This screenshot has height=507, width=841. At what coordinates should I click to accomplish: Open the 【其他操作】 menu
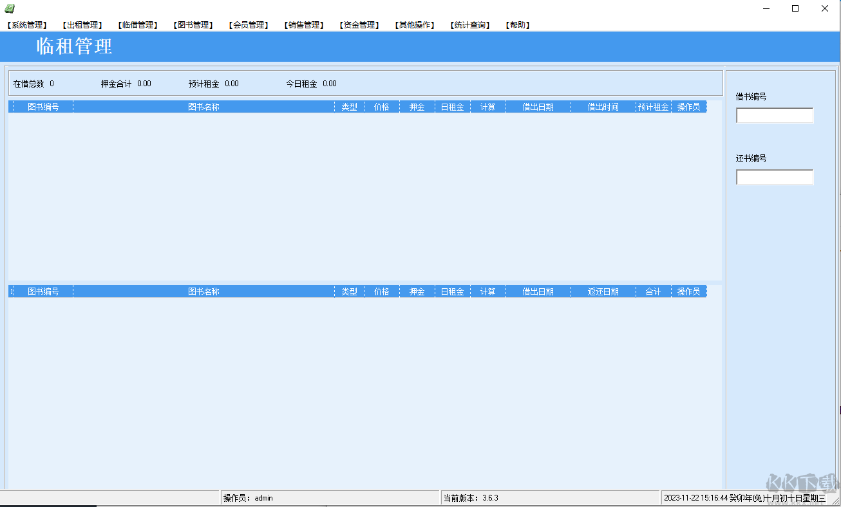pos(414,25)
